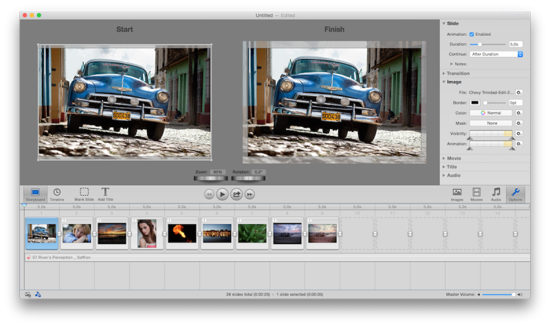Viewport: 550px width, 327px height.
Task: Expand the Movie section
Action: (454, 158)
